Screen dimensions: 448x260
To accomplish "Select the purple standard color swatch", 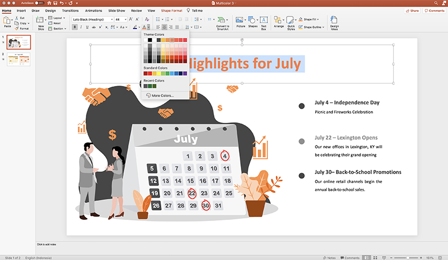I will (x=185, y=73).
